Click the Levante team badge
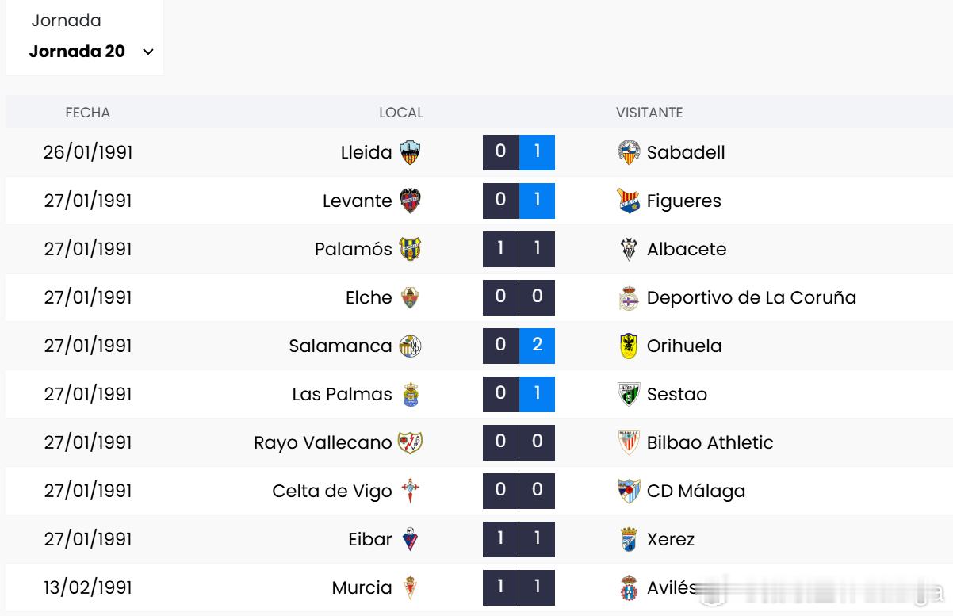The height and width of the screenshot is (616, 953). [410, 201]
